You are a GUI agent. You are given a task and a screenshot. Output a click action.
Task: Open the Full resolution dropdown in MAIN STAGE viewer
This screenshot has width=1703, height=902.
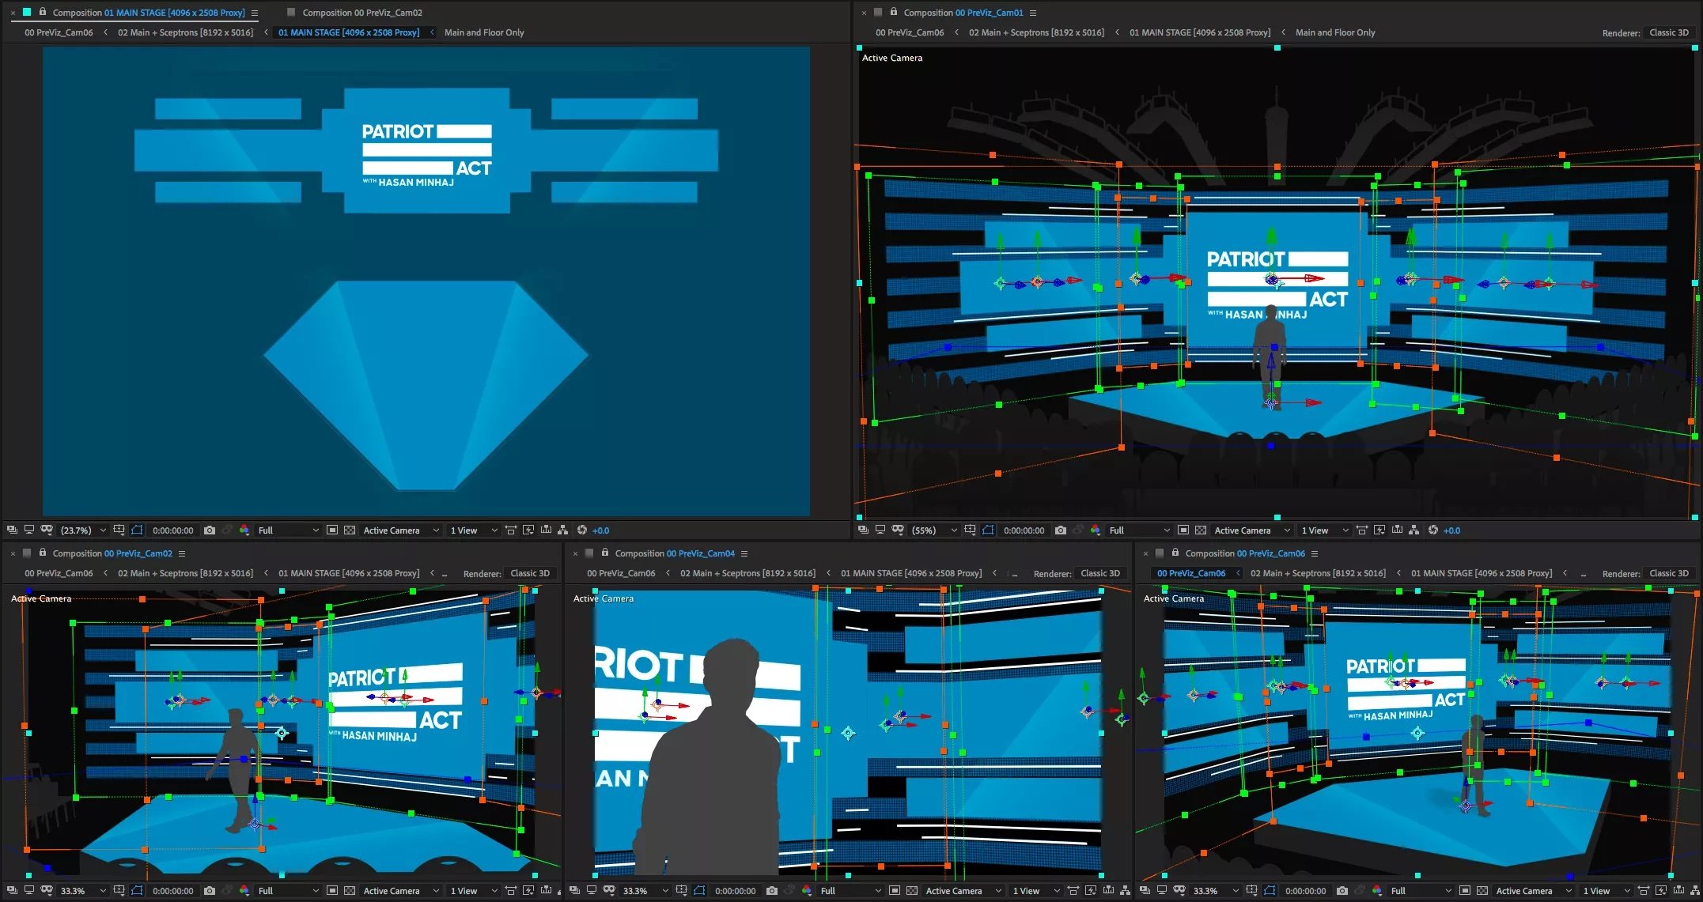pyautogui.click(x=288, y=530)
